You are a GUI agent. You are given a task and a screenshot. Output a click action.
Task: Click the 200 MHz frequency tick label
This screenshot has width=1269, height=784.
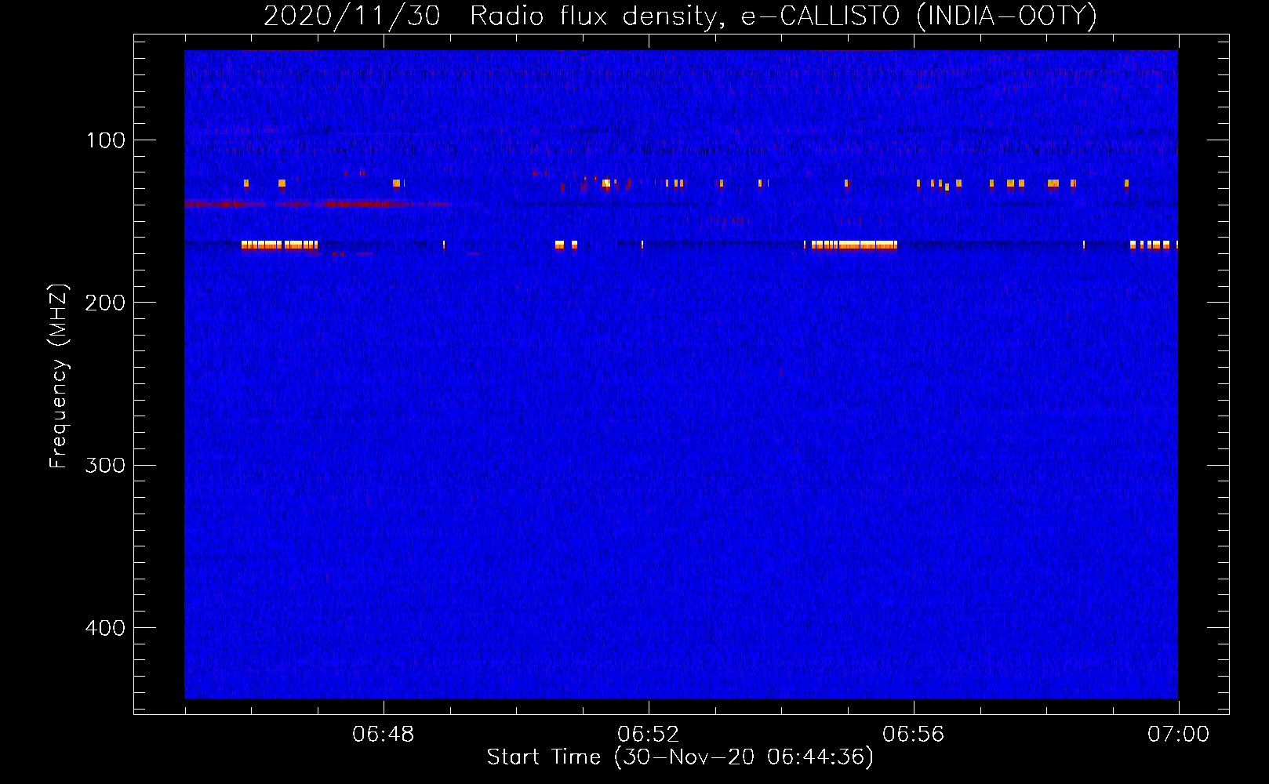click(x=105, y=303)
